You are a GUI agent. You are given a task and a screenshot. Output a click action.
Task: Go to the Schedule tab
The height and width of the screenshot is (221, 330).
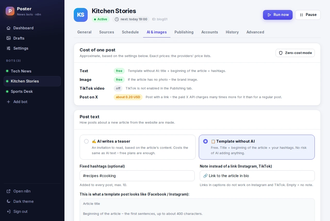130,32
